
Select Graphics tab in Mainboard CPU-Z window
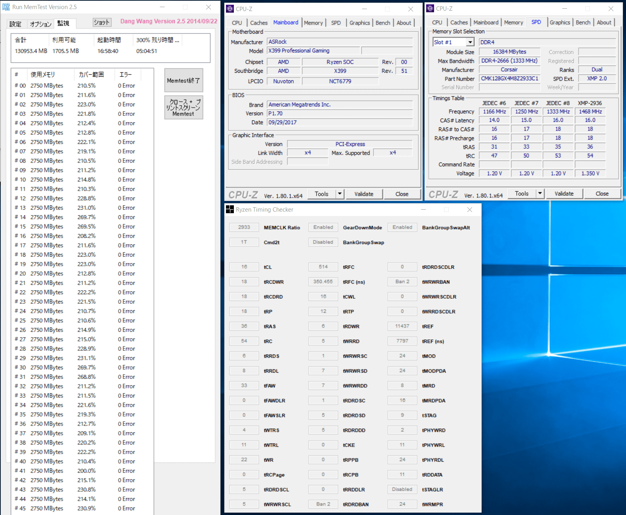click(360, 23)
